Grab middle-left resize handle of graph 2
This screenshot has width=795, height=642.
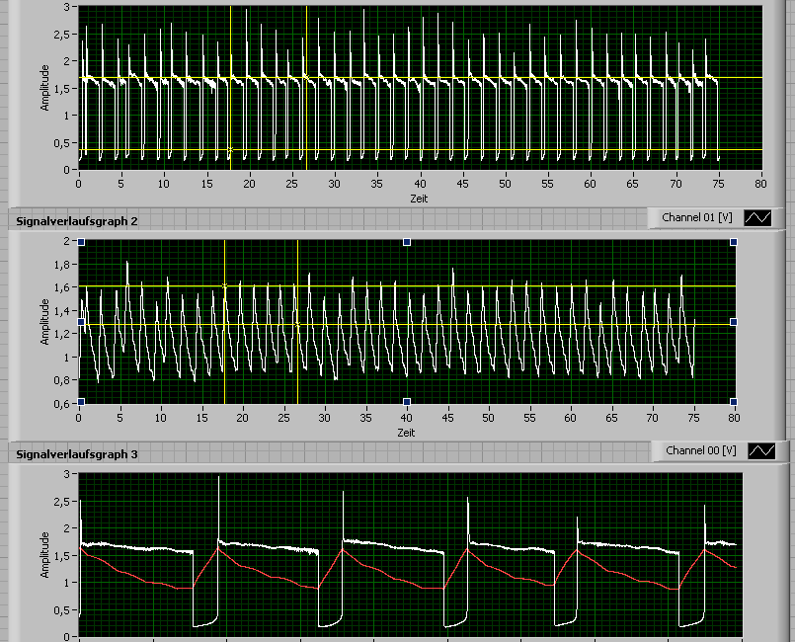point(81,322)
